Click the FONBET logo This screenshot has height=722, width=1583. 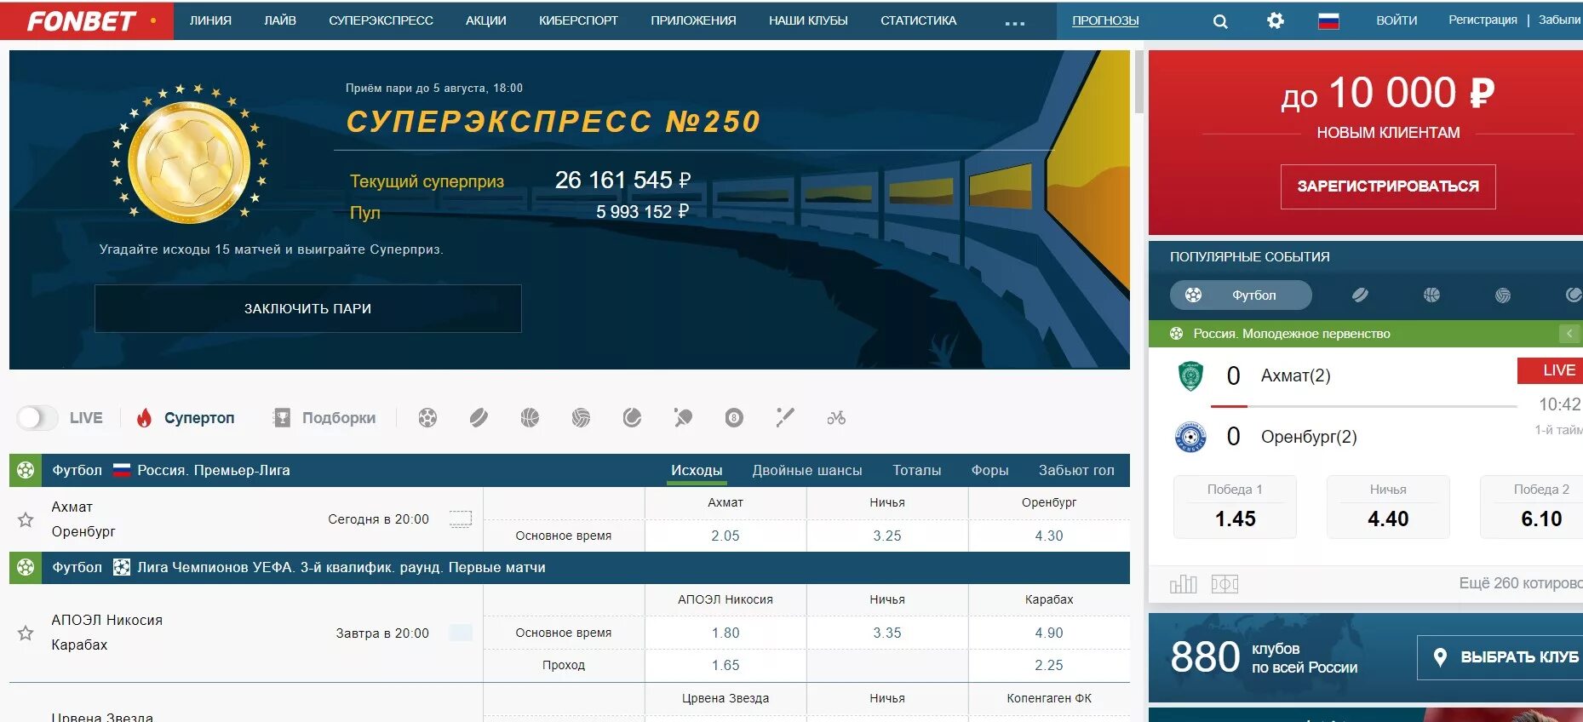pos(82,20)
